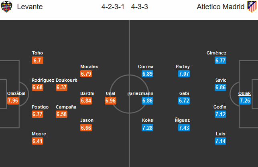Screen dimensions: 258x167
Task: Open Doukouré's player name
Action: coord(66,80)
